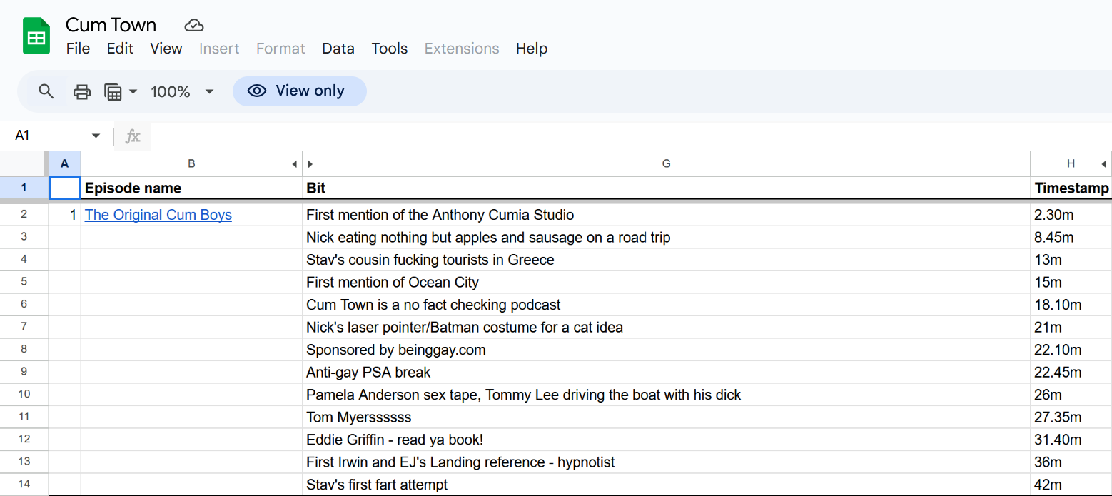This screenshot has width=1112, height=496.
Task: Select cell 'Eddie Griffin - read ya book!'
Action: 667,440
